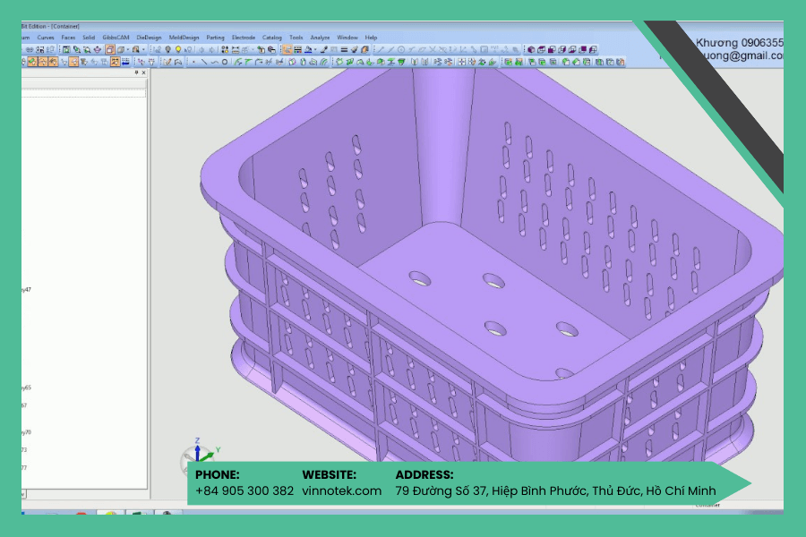Open the Catalog menu
Image resolution: width=806 pixels, height=537 pixels.
tap(272, 38)
